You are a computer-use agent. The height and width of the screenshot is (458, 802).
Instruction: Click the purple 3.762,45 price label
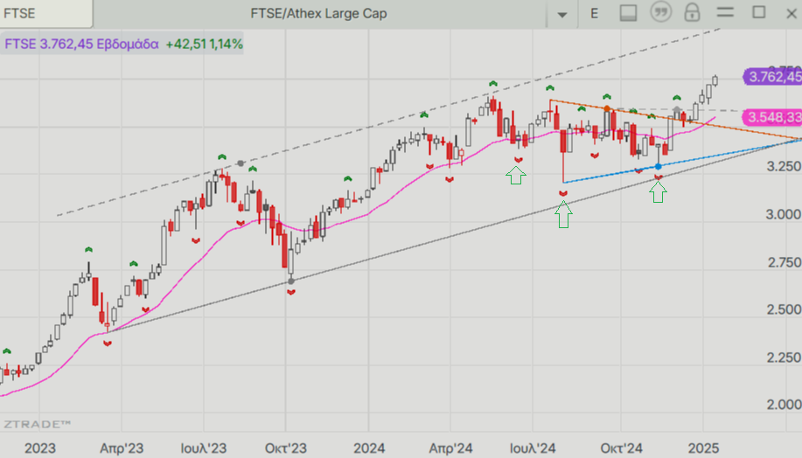(773, 77)
